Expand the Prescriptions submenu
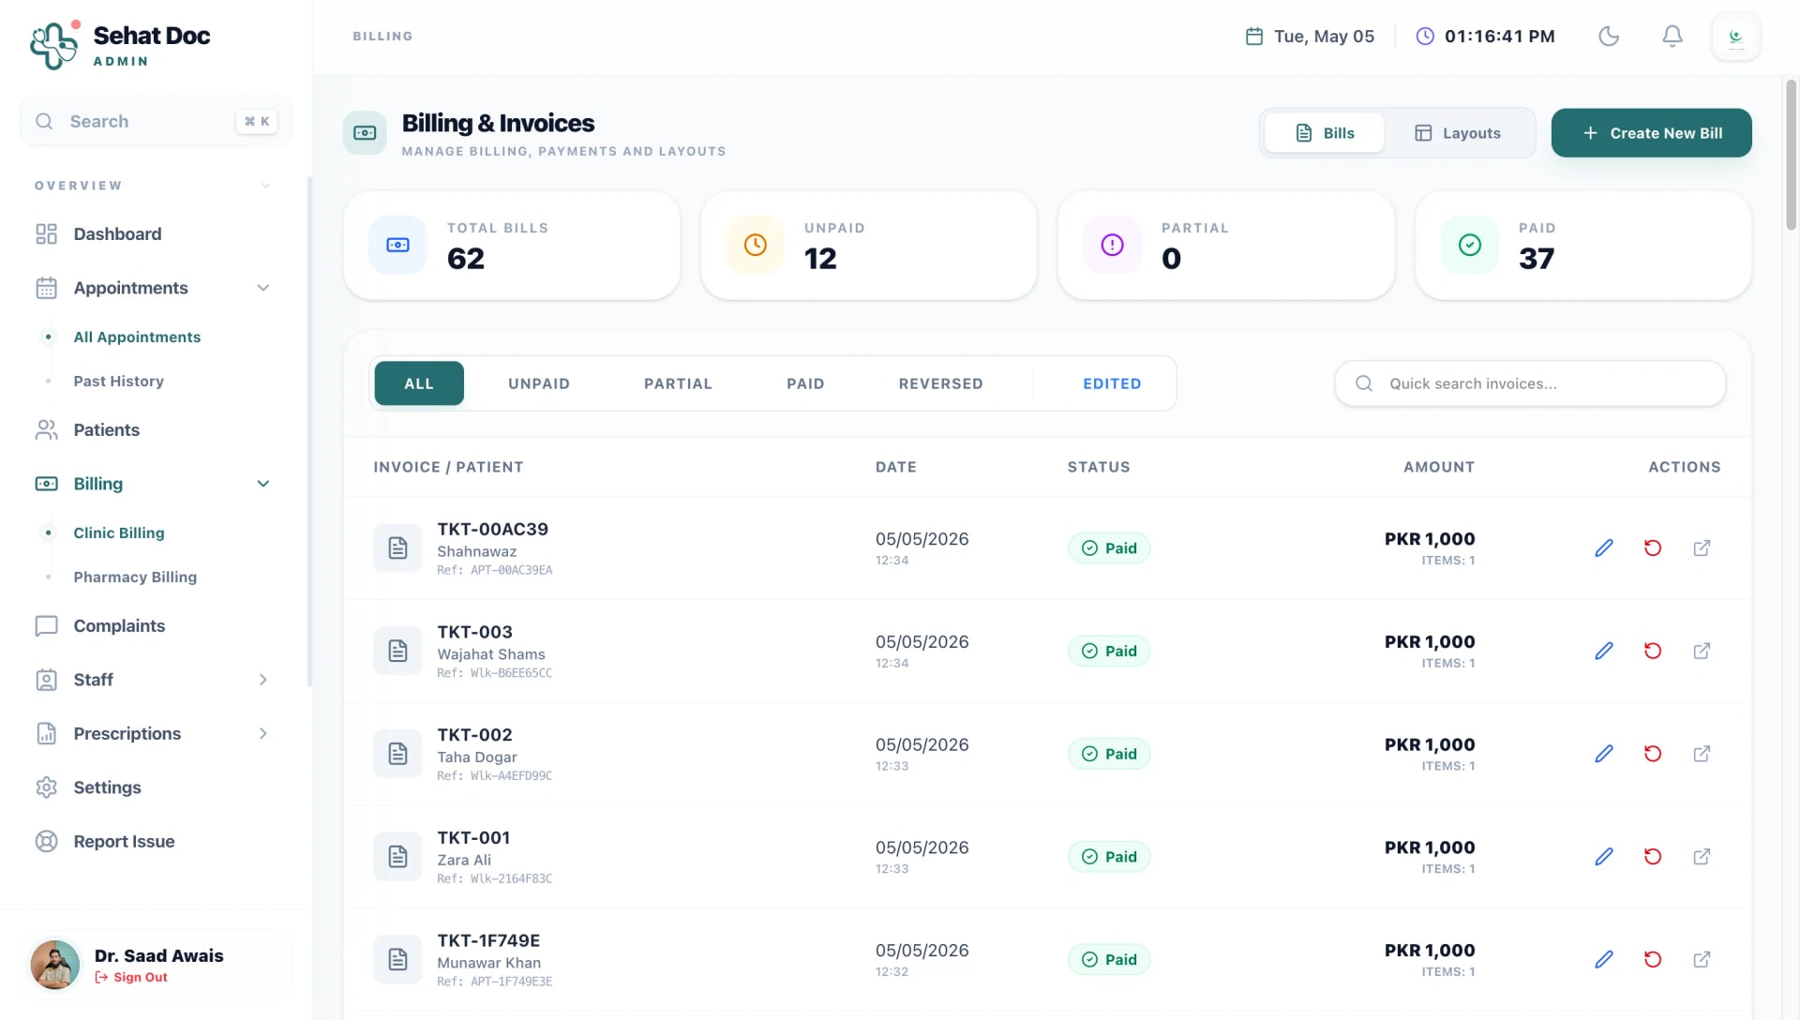 pos(263,734)
